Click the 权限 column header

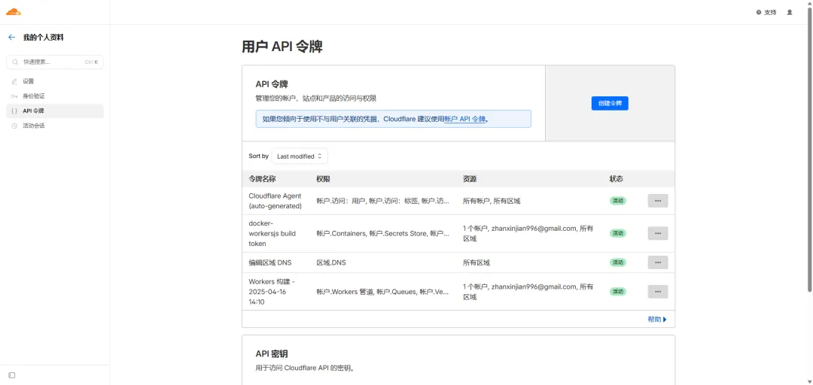click(x=324, y=179)
